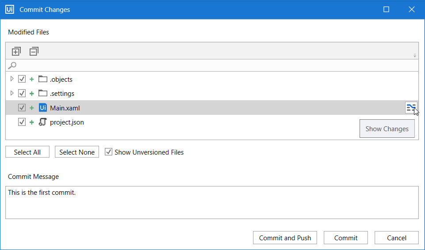Screen dimensions: 425x250
Task: Click the Expand All icon in toolbar
Action: pos(16,51)
